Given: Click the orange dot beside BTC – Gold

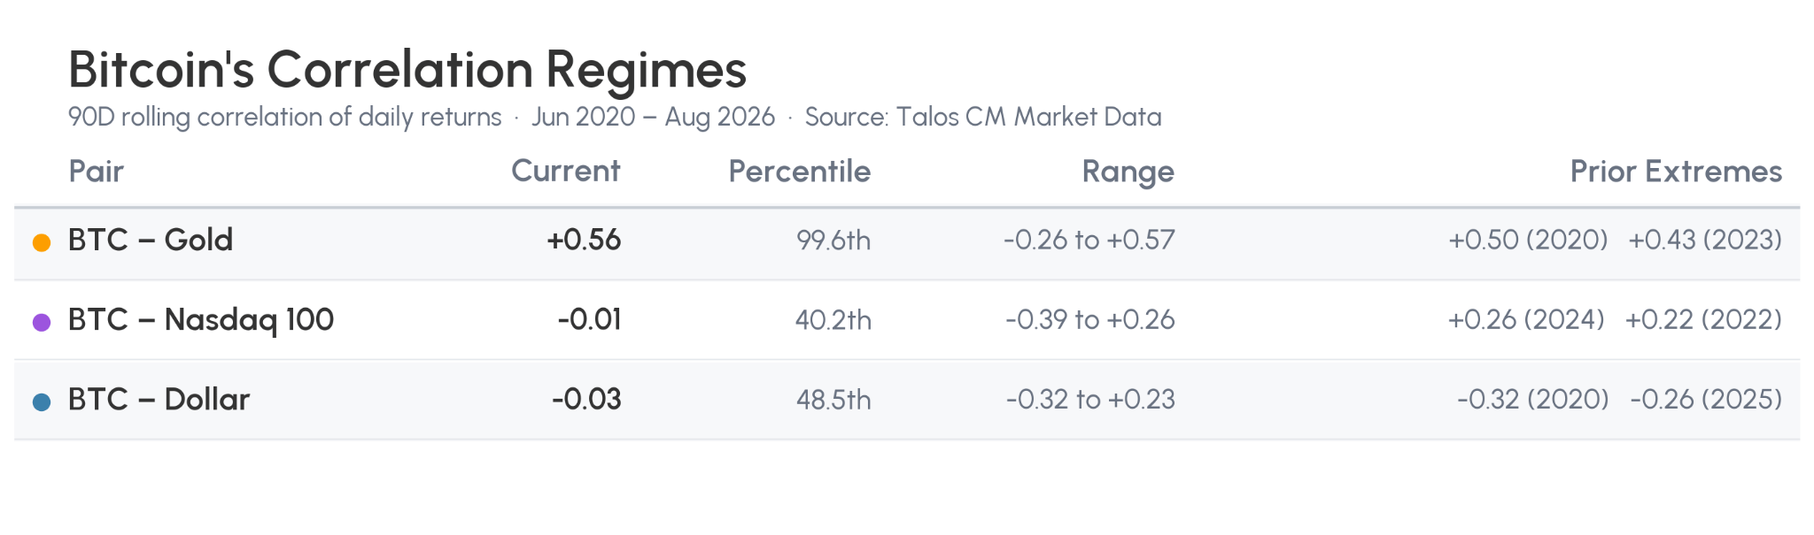Looking at the screenshot, I should pyautogui.click(x=42, y=242).
